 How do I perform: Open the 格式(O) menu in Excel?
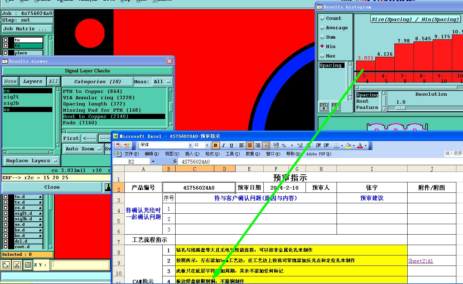tap(213, 154)
